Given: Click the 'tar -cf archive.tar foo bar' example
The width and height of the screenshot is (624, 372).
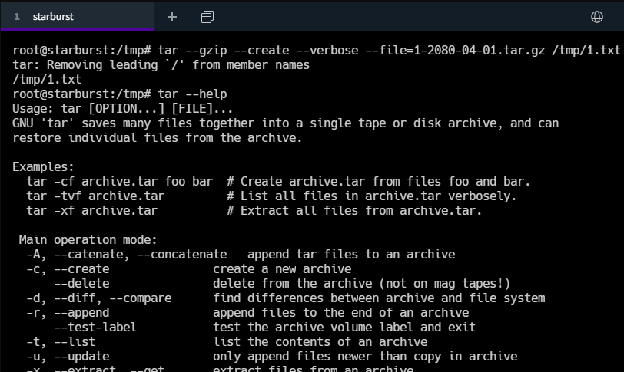Looking at the screenshot, I should [119, 182].
